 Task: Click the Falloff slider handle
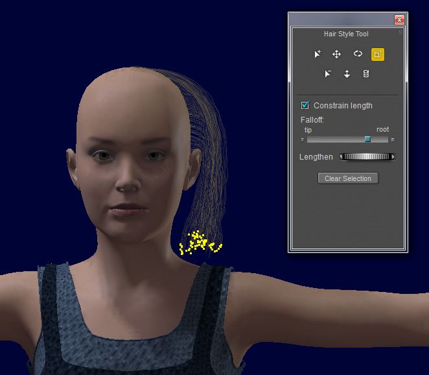point(367,139)
